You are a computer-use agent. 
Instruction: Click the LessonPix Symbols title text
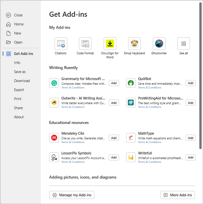click(x=76, y=153)
